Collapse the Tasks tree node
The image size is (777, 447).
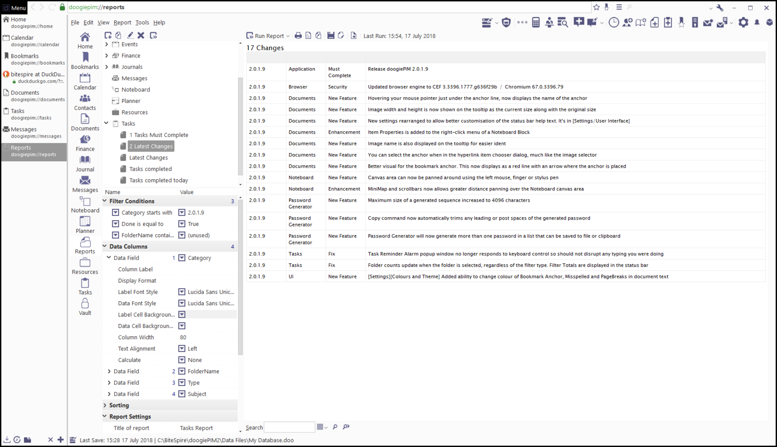(x=106, y=123)
